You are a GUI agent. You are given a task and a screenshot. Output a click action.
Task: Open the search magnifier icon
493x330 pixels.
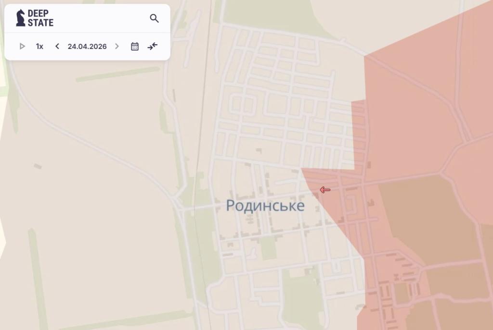[154, 19]
